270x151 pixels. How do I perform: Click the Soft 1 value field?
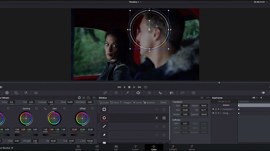coord(185,123)
